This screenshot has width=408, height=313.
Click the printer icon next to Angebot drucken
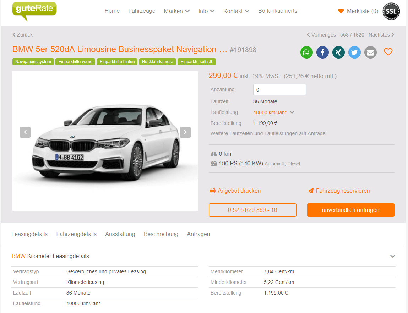click(213, 191)
